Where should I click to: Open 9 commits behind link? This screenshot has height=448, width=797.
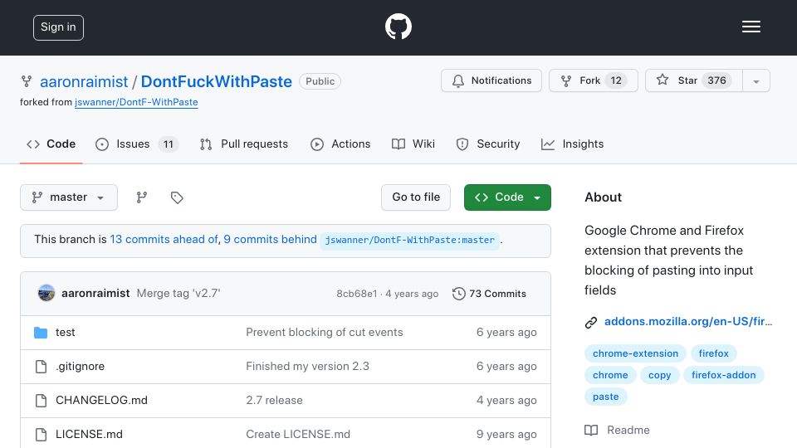point(270,239)
